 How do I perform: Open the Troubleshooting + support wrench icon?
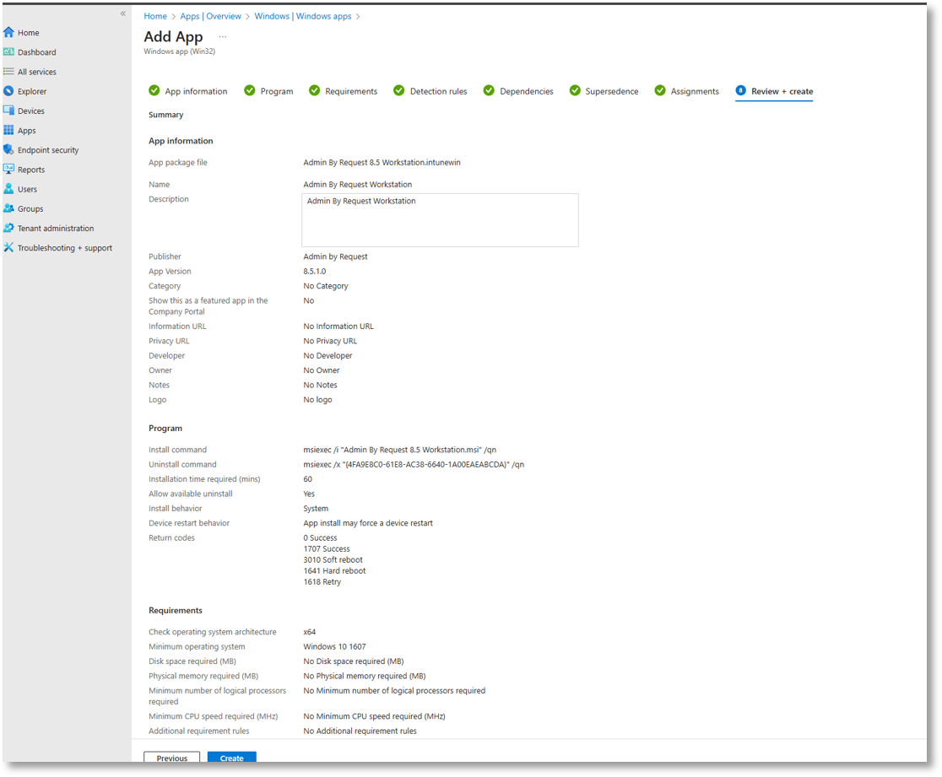8,247
